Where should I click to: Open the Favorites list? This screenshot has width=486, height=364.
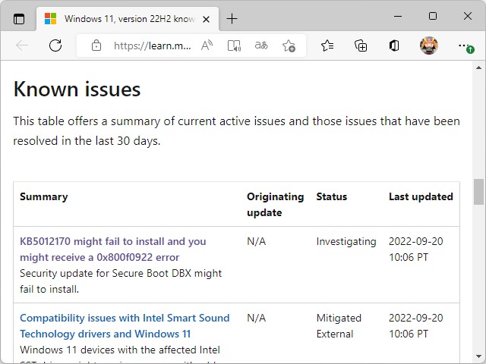pos(327,45)
